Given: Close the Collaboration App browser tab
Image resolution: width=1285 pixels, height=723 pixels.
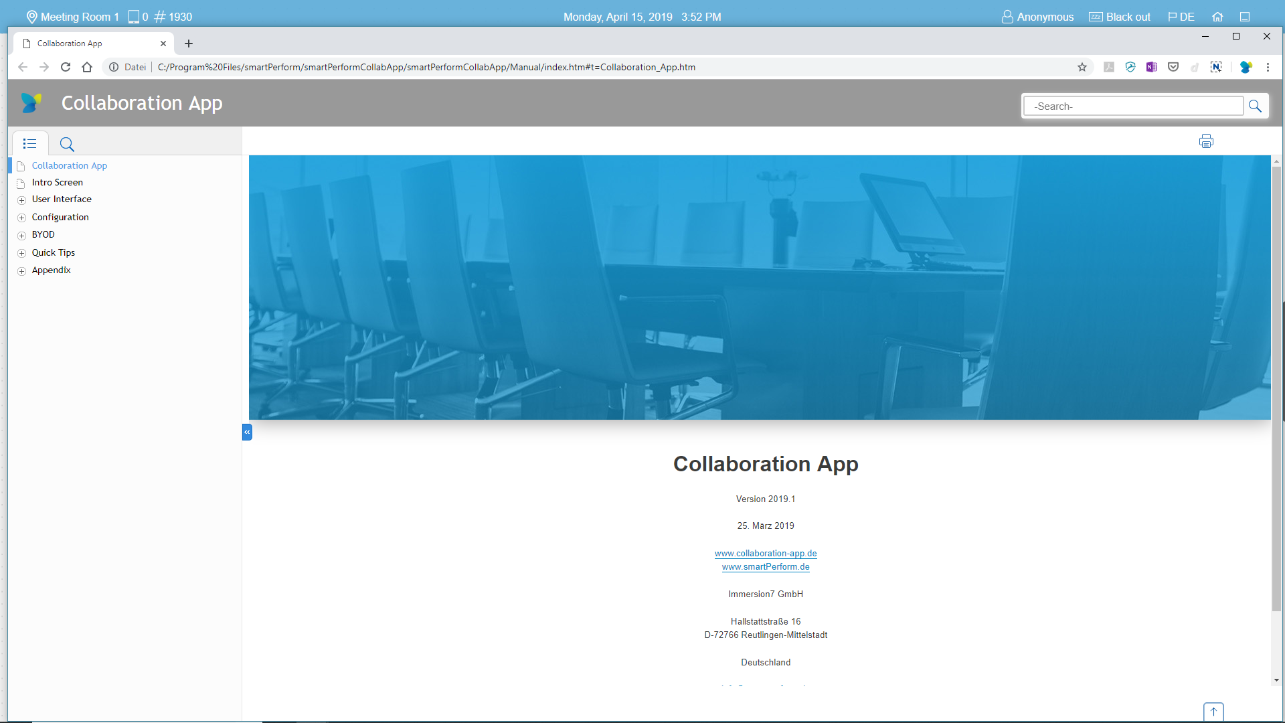Looking at the screenshot, I should tap(163, 44).
